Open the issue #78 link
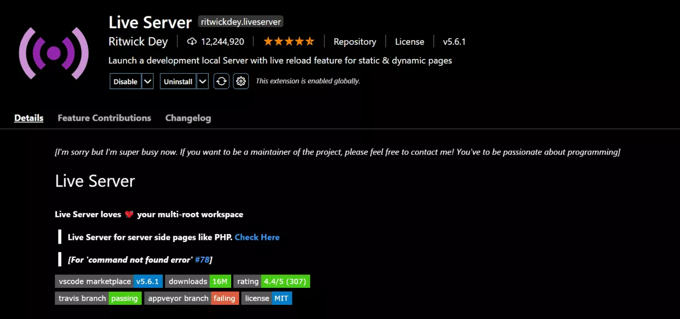The height and width of the screenshot is (319, 680). coord(202,260)
